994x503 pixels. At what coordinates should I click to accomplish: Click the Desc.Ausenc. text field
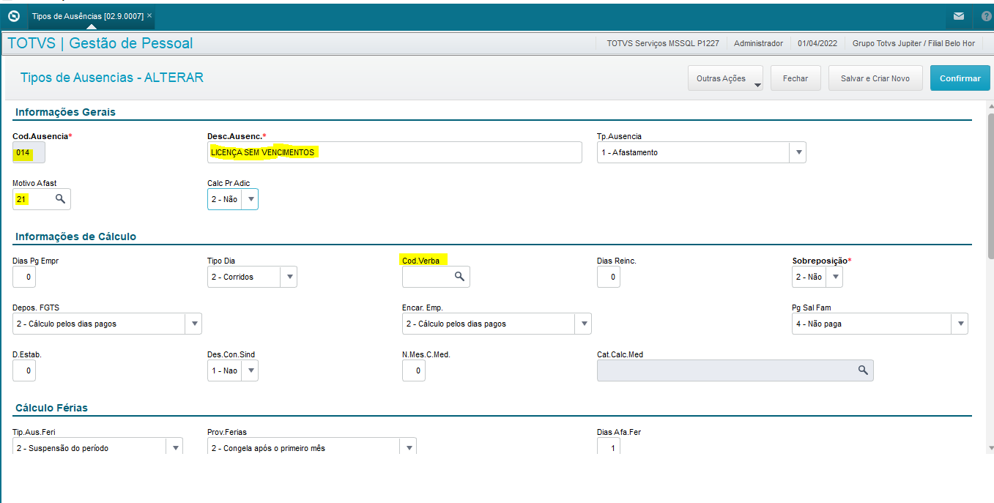395,152
